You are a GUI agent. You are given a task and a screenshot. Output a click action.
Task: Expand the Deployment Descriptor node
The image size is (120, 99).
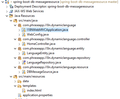(x=7, y=7)
